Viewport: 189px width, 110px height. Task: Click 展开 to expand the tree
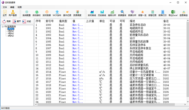pyautogui.click(x=17, y=21)
